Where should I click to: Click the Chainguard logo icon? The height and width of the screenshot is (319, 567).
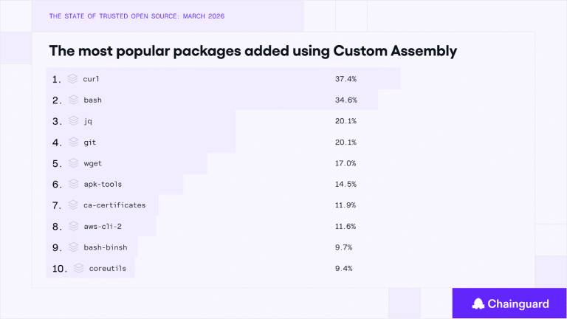coord(478,303)
